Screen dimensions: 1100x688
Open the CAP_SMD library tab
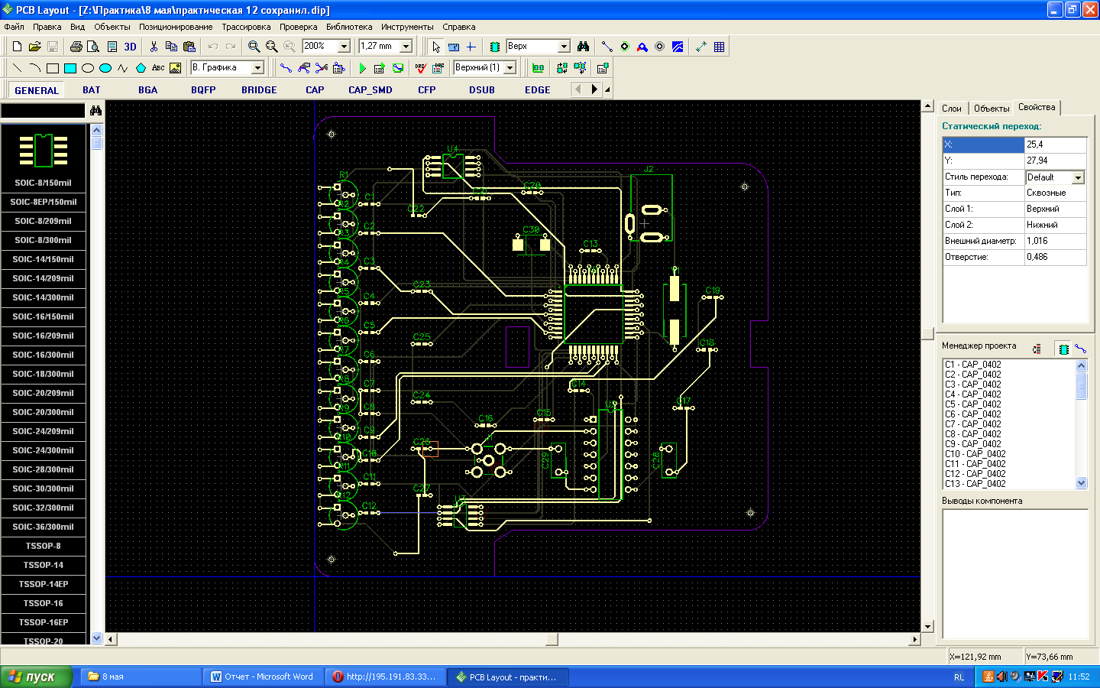(x=370, y=89)
